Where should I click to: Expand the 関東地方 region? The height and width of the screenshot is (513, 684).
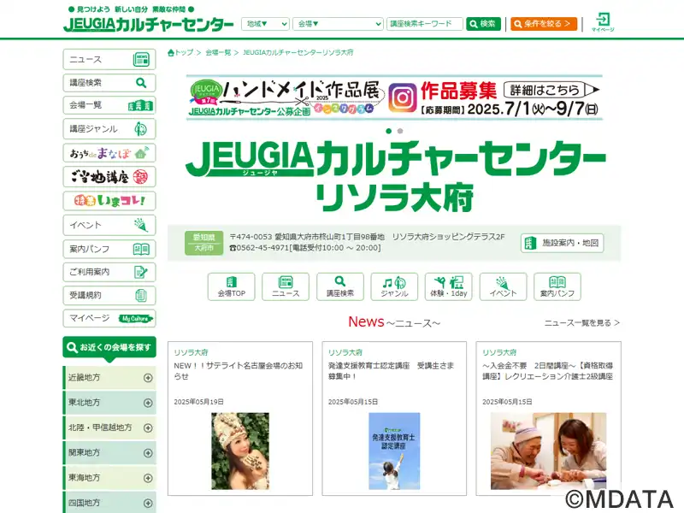point(109,453)
